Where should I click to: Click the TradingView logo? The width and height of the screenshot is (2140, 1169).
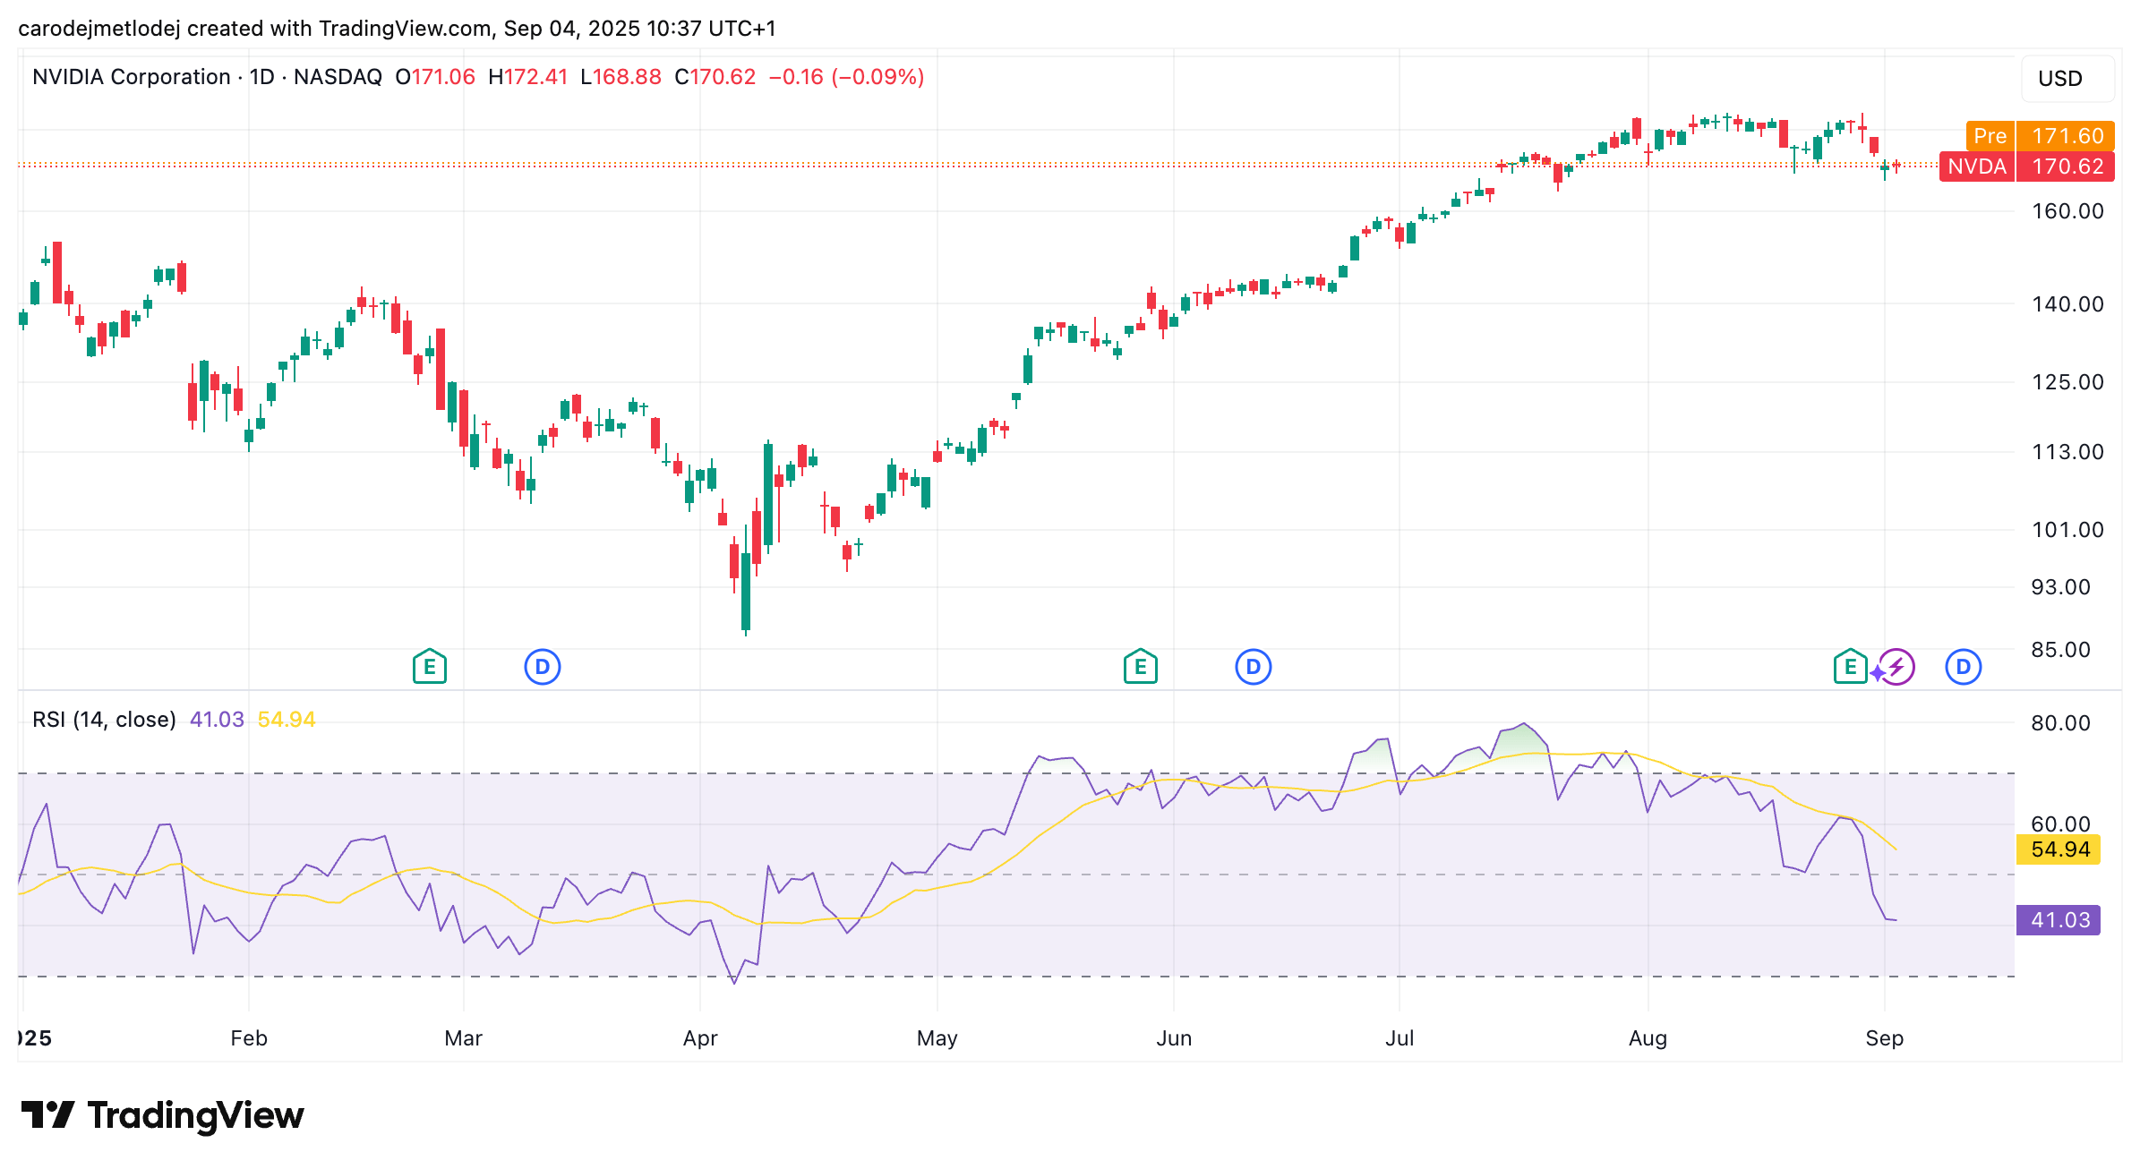pyautogui.click(x=162, y=1115)
